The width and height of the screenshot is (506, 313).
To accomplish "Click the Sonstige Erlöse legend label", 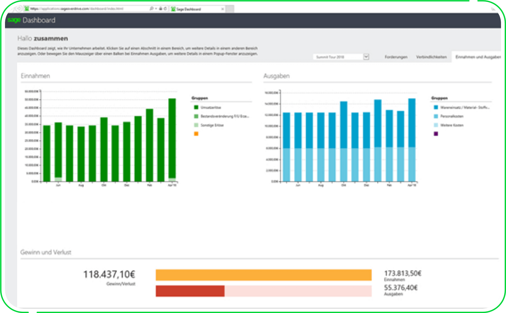I will [x=212, y=125].
